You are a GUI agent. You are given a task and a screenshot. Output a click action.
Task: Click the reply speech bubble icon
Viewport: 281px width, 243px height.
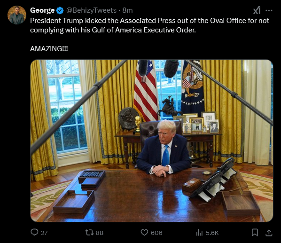(x=34, y=233)
